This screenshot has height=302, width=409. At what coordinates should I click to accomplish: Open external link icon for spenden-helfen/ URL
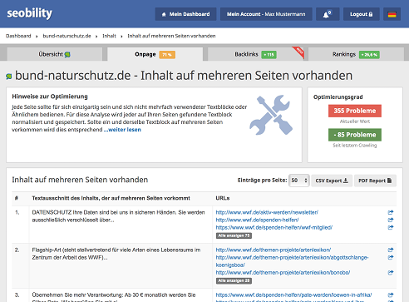coord(391,220)
